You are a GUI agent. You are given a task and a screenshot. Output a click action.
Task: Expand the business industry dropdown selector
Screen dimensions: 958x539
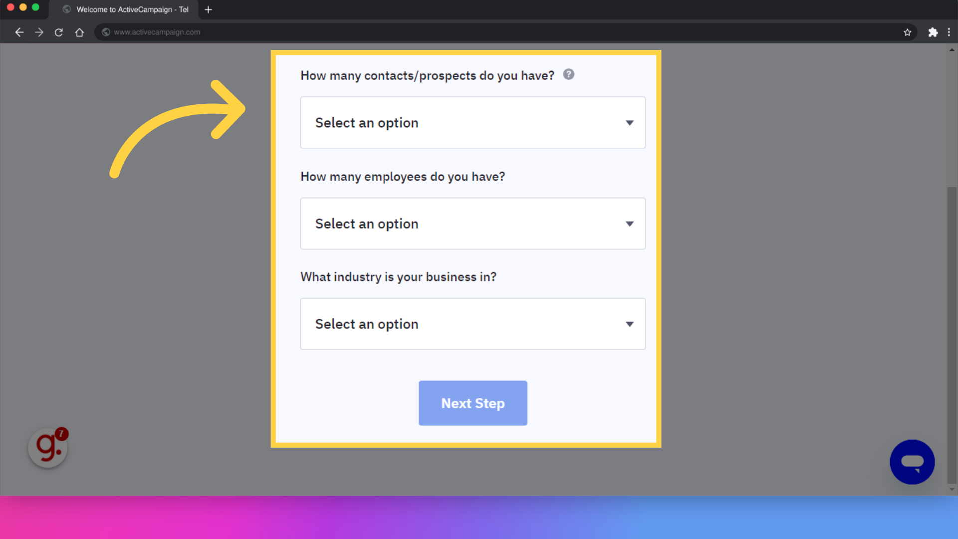tap(473, 323)
